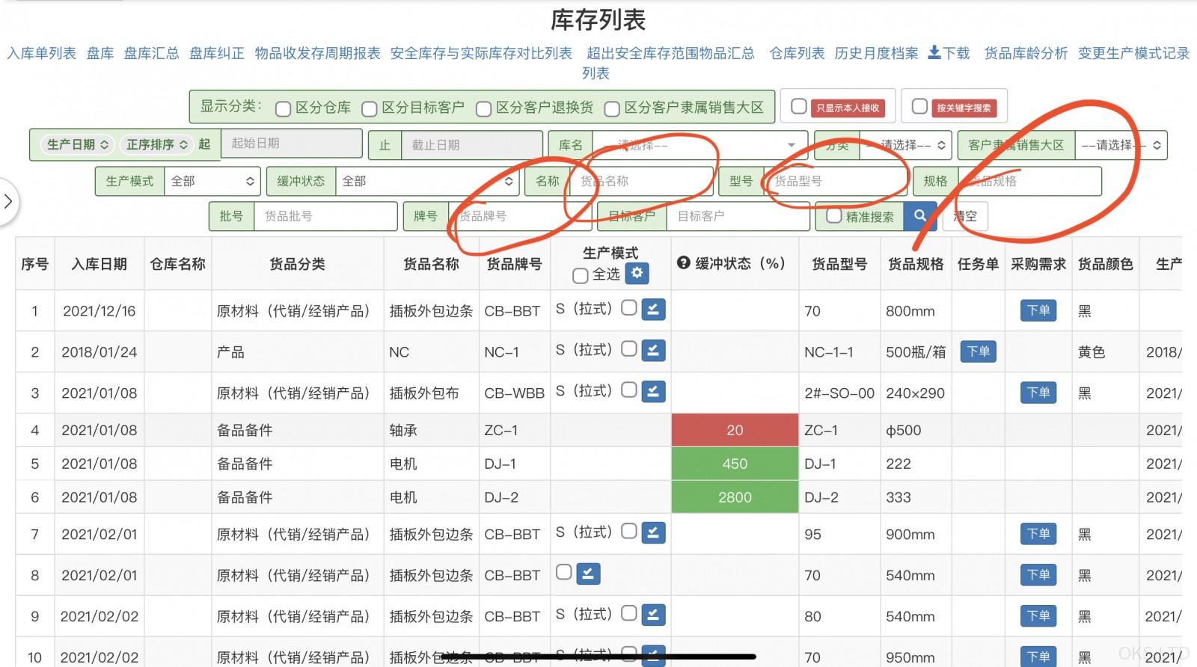Enable the 精准搜索 checkbox
The height and width of the screenshot is (667, 1197).
834,216
